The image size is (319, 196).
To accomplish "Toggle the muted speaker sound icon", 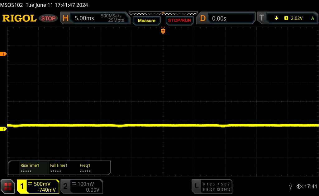I will 299,186.
